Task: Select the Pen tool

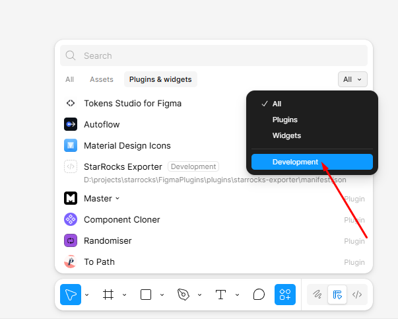Action: click(183, 295)
